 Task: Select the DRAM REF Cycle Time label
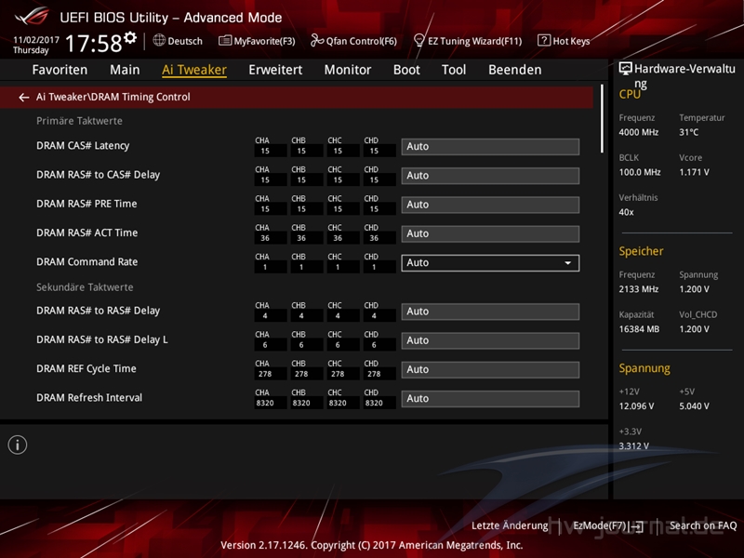pos(86,368)
